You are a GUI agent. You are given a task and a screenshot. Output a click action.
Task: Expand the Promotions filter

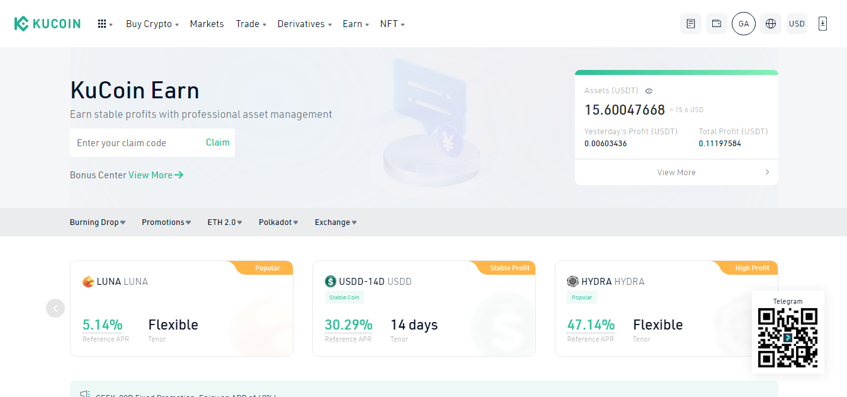tap(166, 222)
